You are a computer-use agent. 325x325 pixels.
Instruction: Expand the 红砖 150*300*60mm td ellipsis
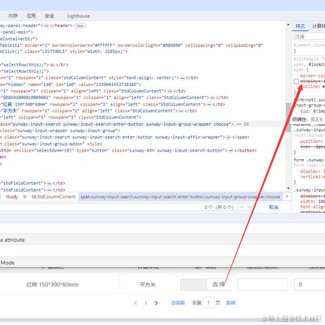[209, 104]
